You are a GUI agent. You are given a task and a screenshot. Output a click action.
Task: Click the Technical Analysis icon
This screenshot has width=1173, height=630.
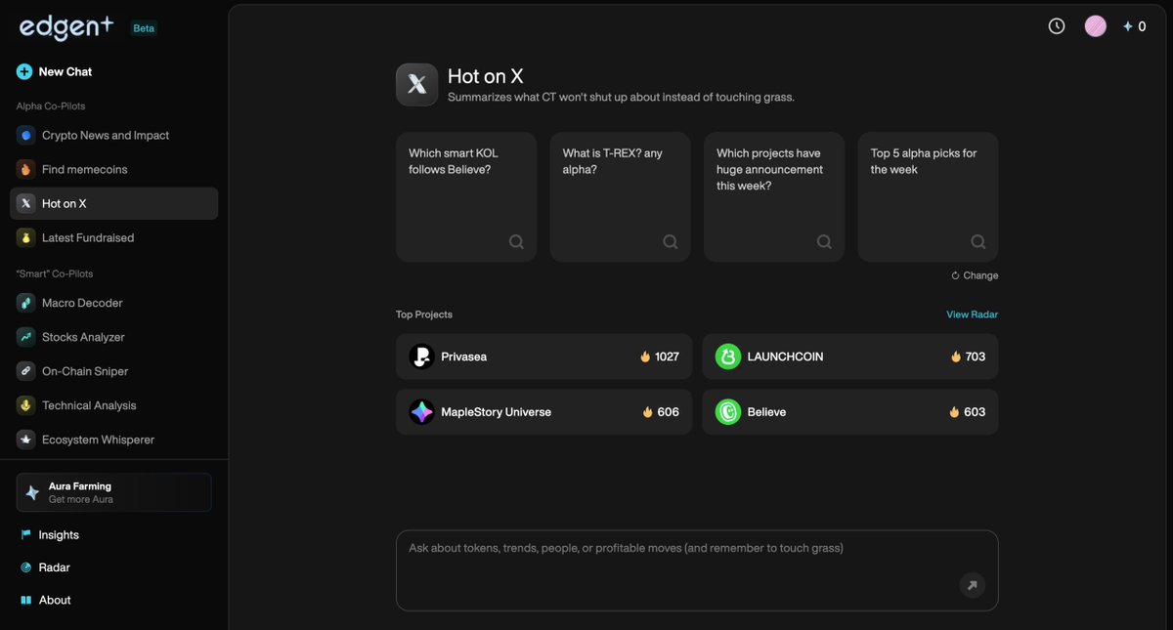25,405
